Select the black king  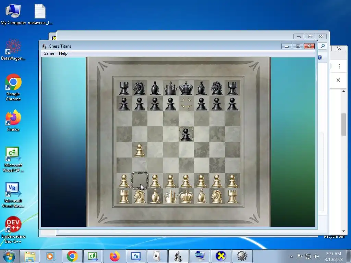(x=186, y=88)
